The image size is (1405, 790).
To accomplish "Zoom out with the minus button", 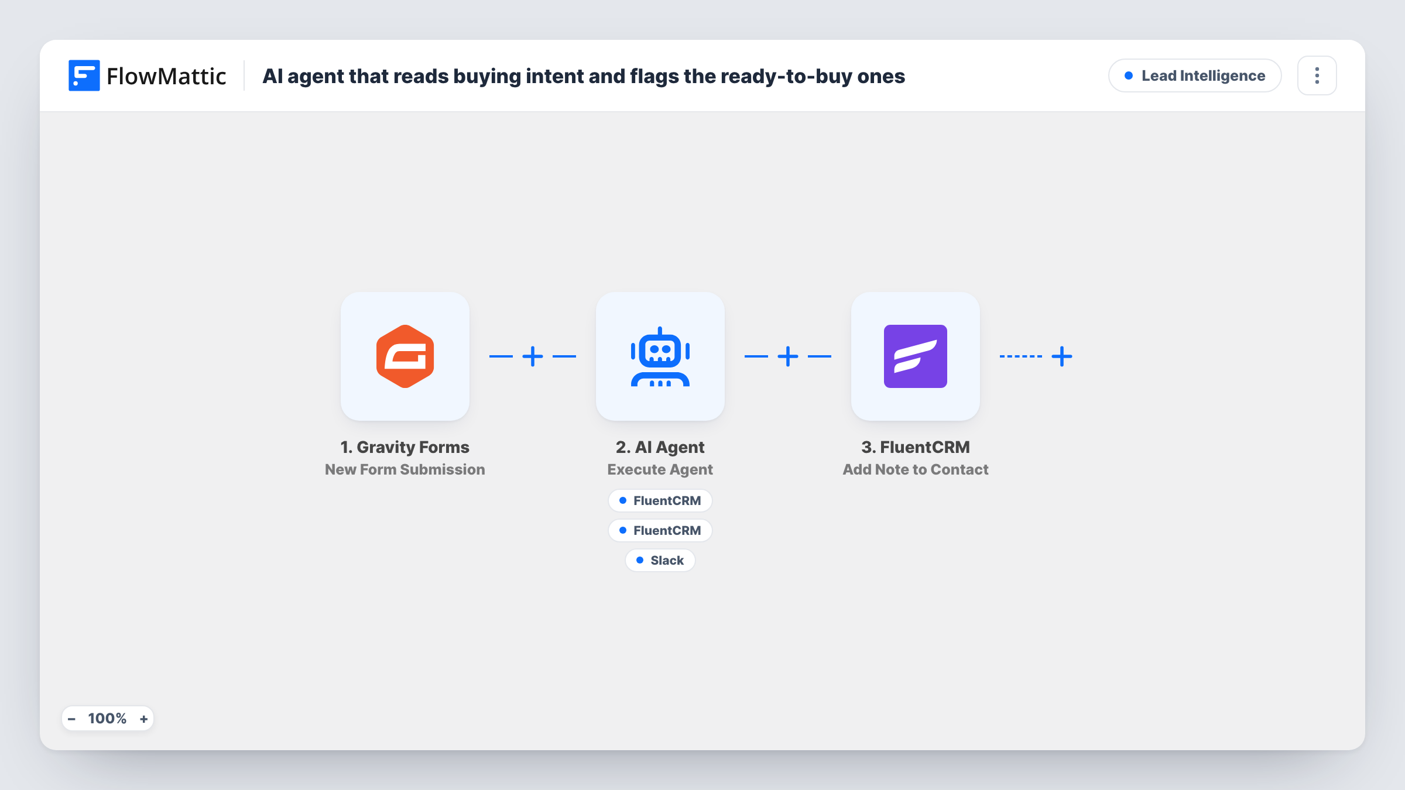I will coord(71,719).
